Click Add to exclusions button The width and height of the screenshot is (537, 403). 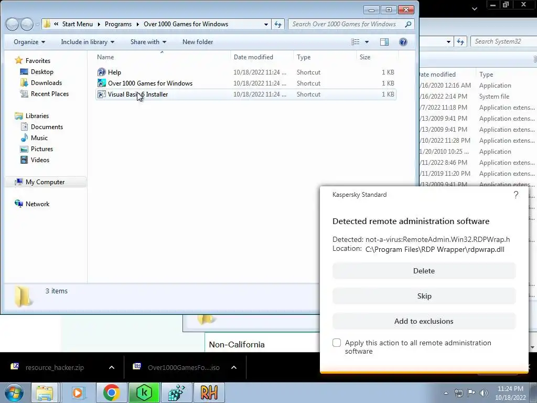coord(424,321)
